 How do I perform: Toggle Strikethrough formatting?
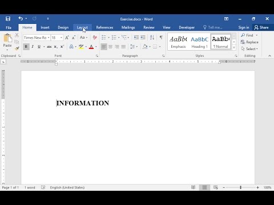[49, 47]
